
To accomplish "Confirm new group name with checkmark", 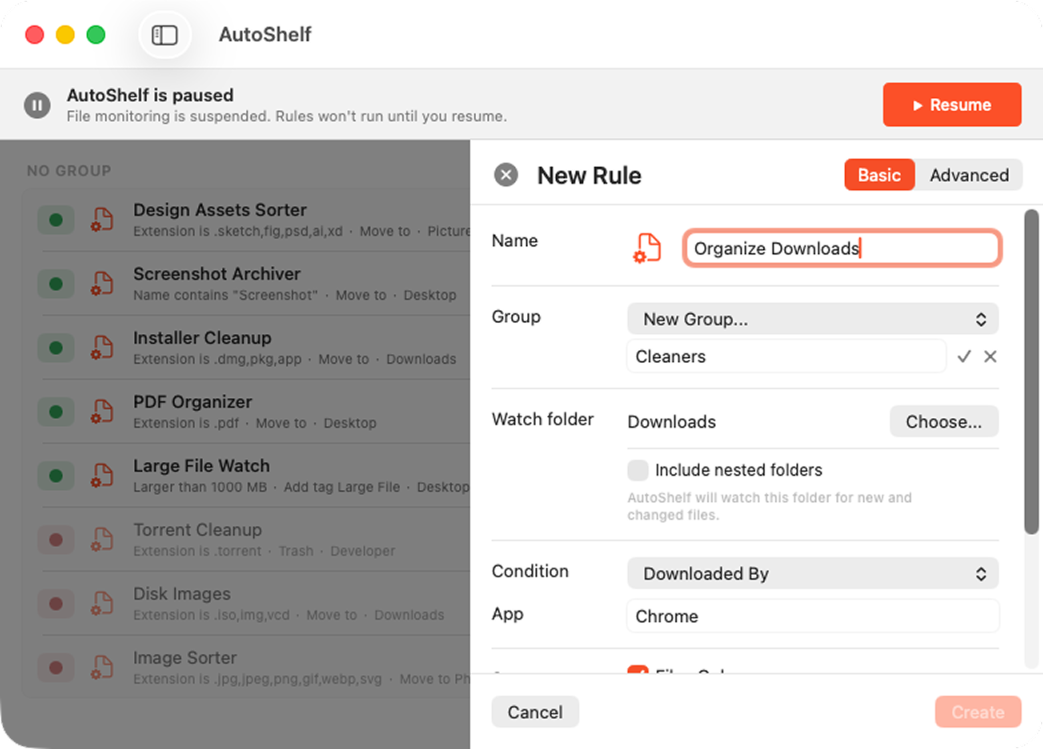I will tap(964, 357).
